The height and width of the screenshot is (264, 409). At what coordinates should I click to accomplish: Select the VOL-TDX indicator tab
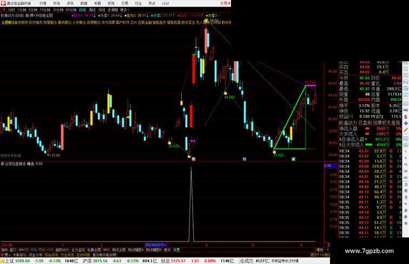point(38,250)
